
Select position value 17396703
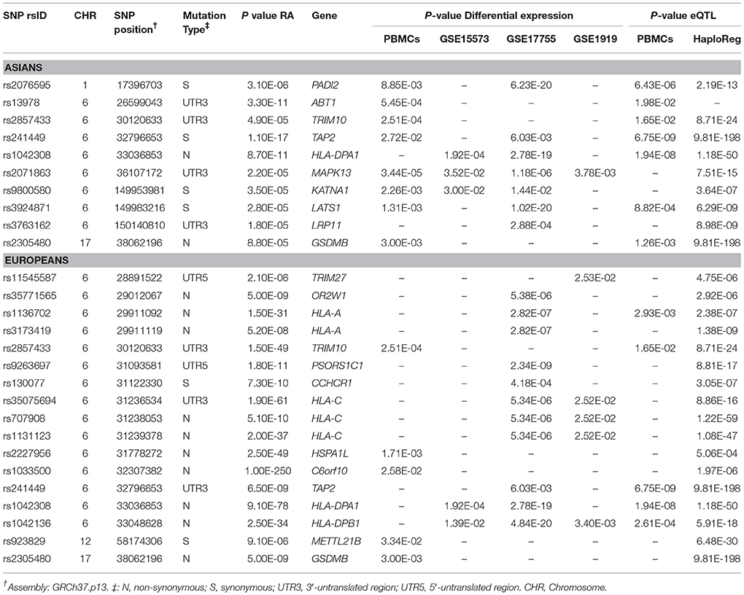point(139,85)
